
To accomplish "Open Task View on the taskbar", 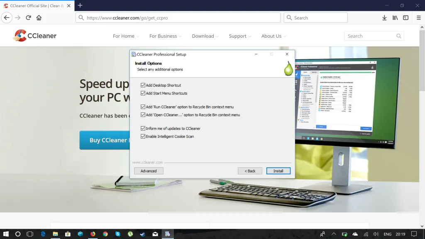I will click(x=30, y=234).
